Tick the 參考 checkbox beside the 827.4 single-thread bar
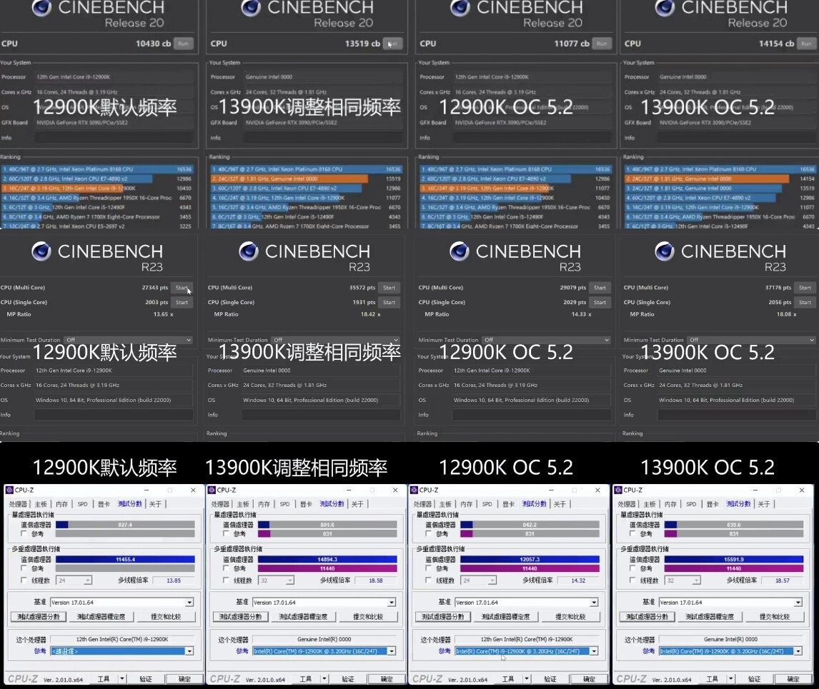 24,534
